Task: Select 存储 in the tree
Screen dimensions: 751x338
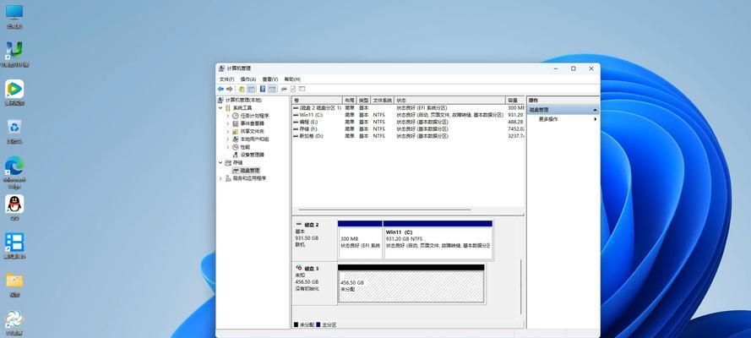Action: [x=233, y=163]
